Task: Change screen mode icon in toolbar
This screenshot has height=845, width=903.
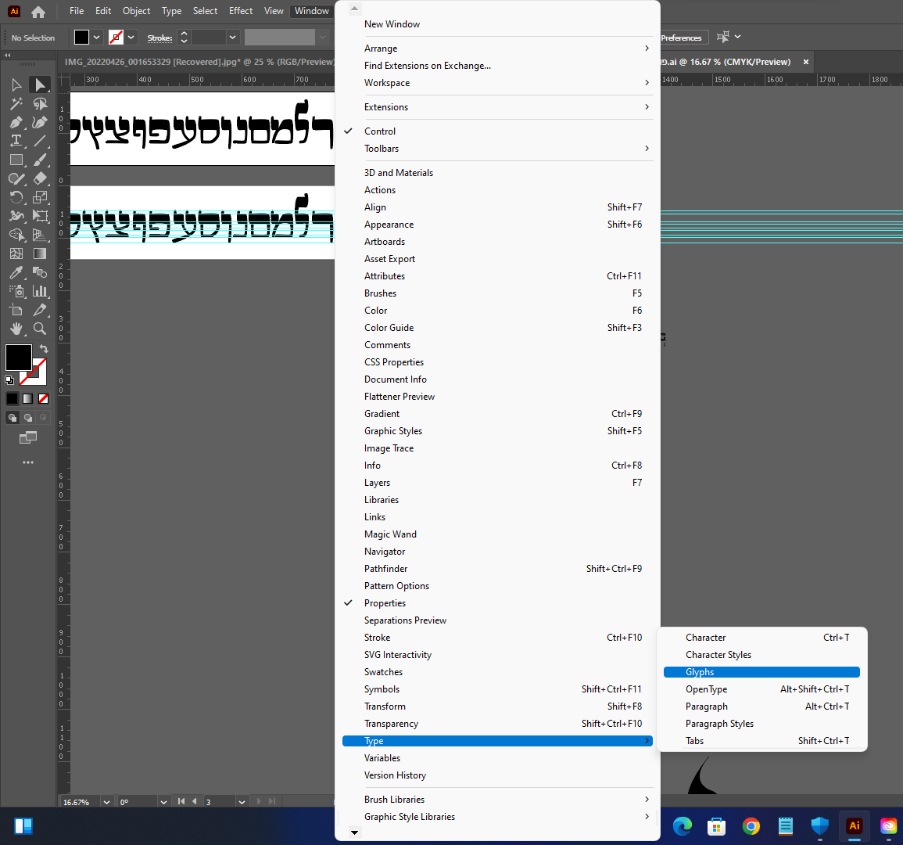Action: (27, 438)
